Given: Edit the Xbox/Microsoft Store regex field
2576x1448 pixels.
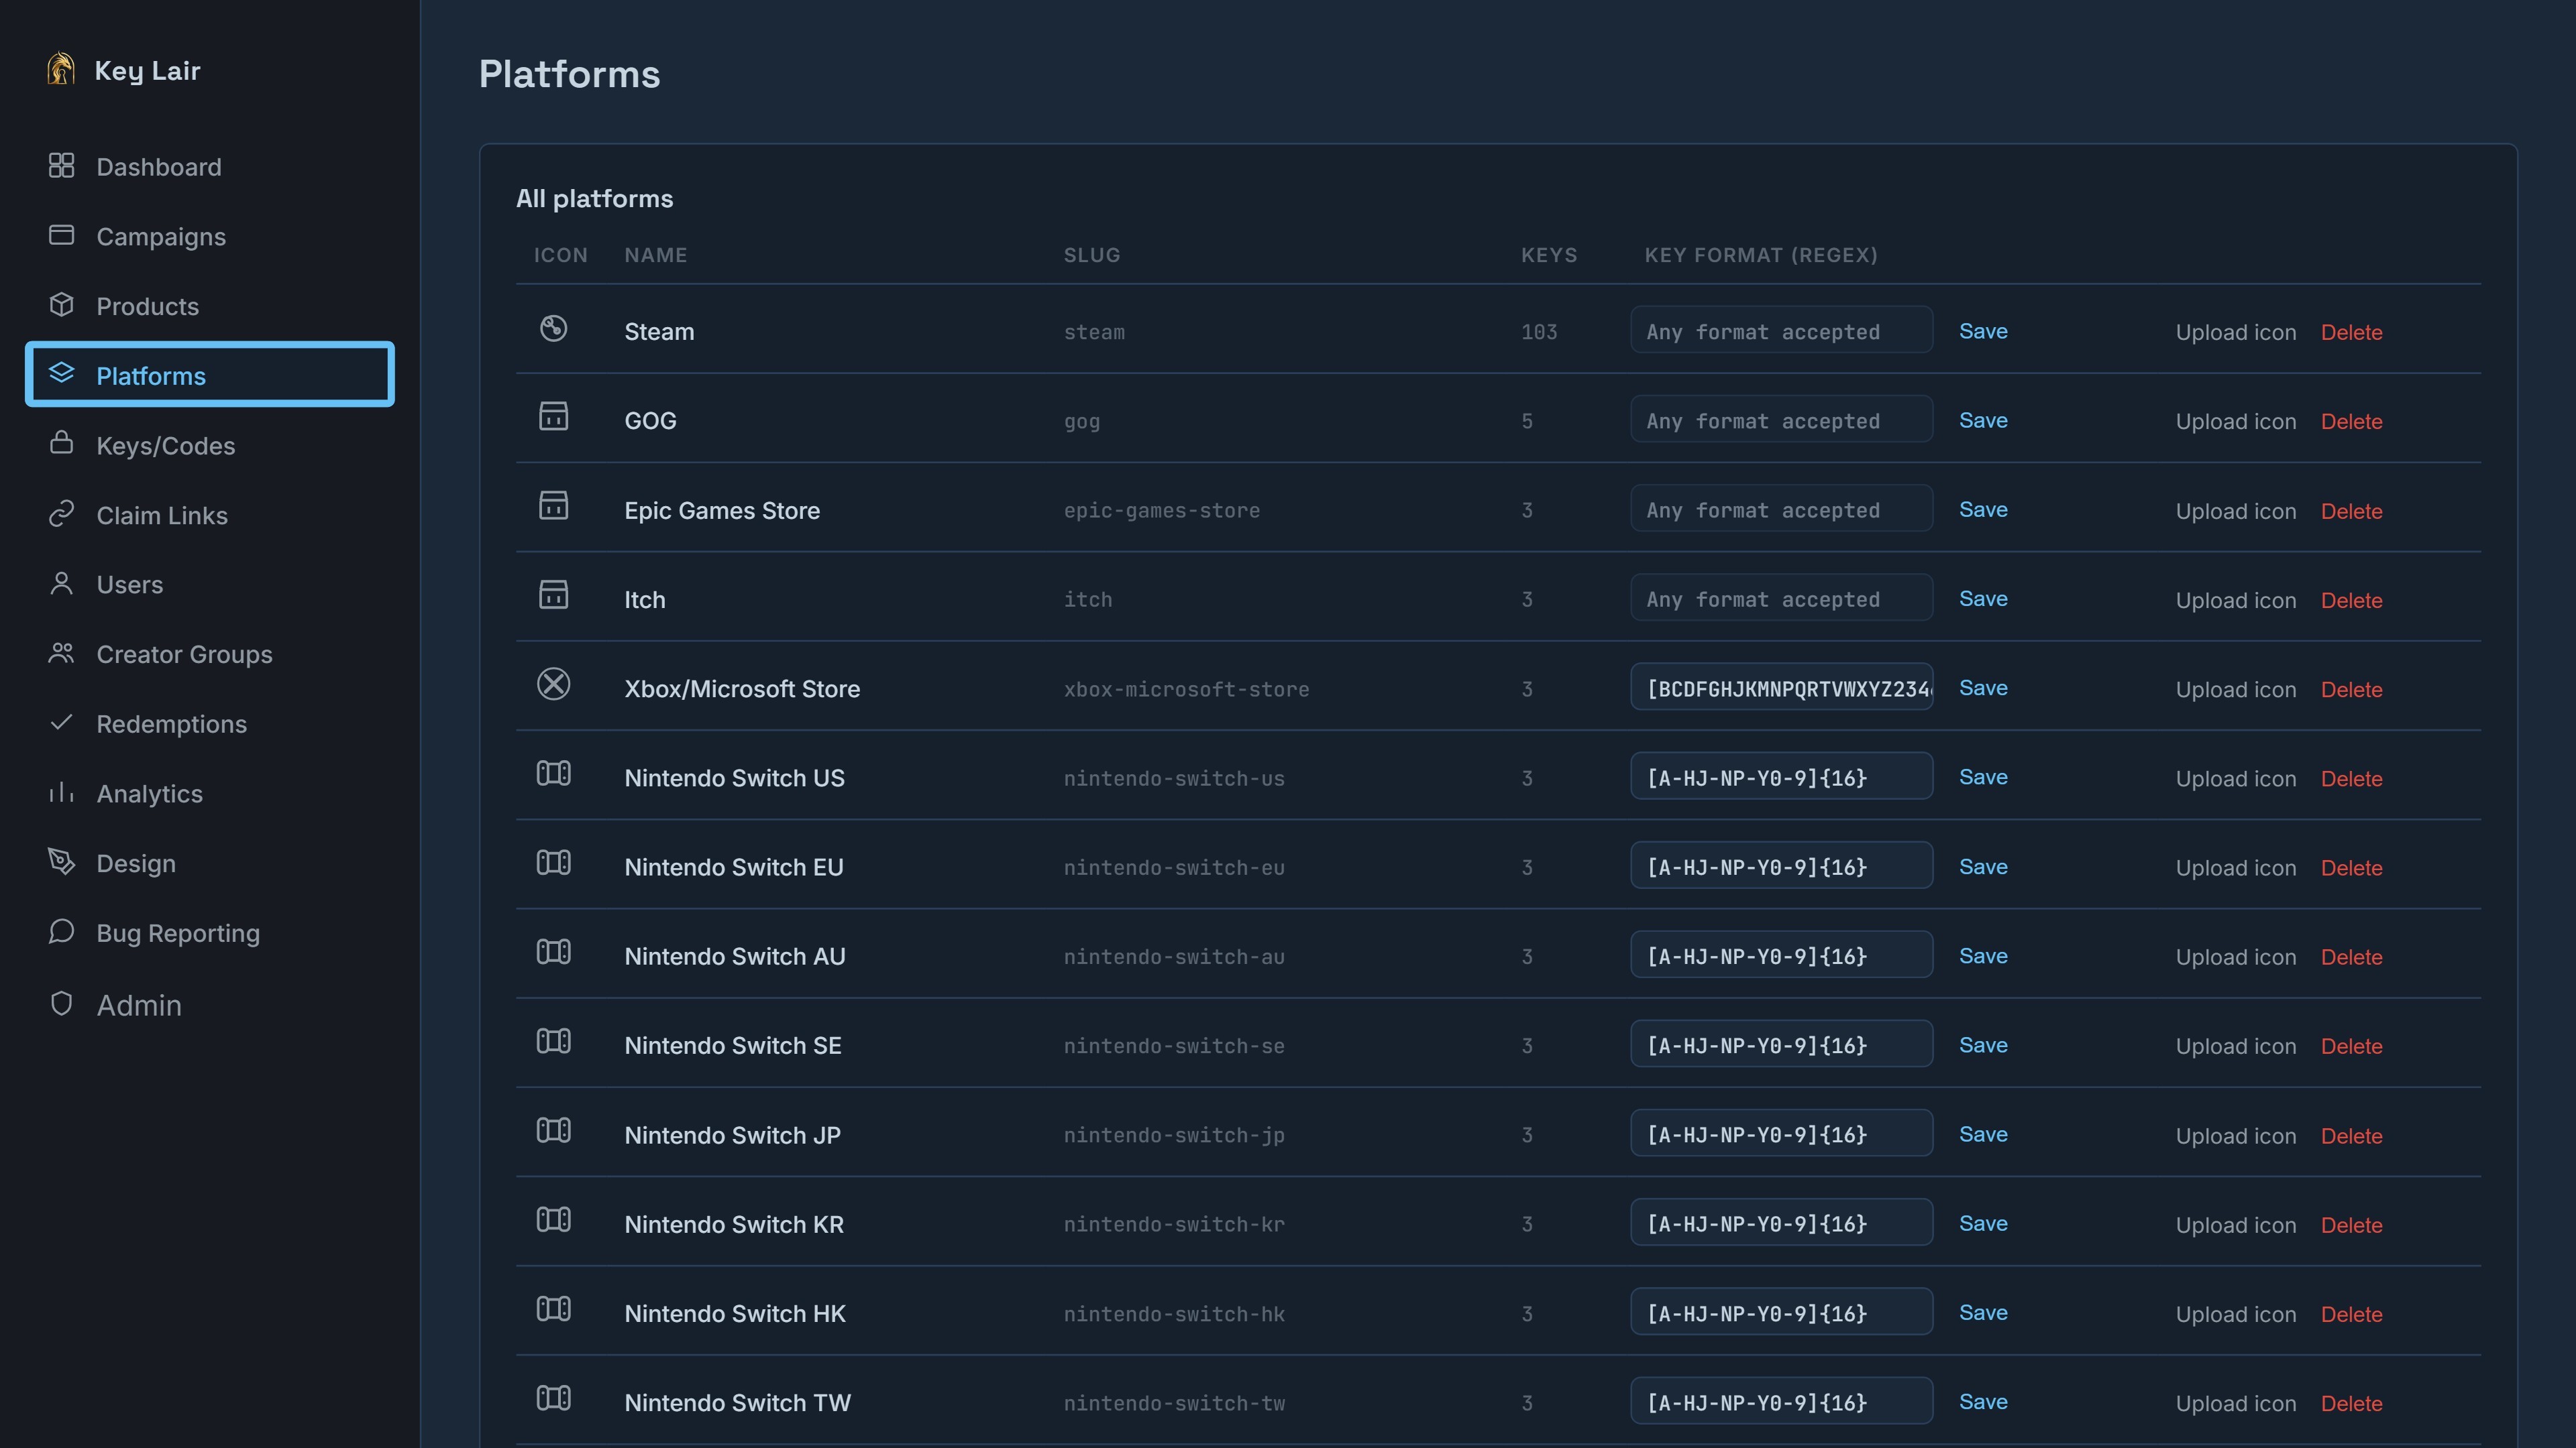Looking at the screenshot, I should 1781,686.
